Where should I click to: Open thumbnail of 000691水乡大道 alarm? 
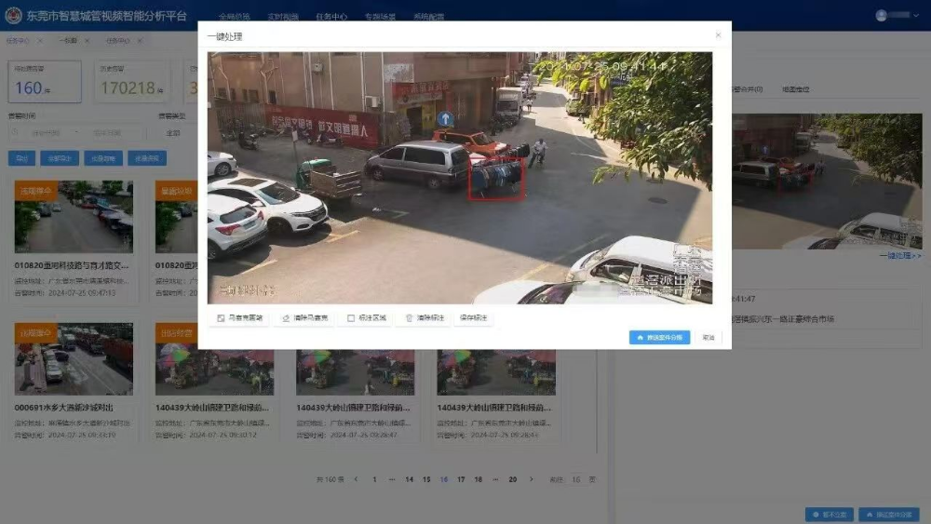[x=74, y=359]
